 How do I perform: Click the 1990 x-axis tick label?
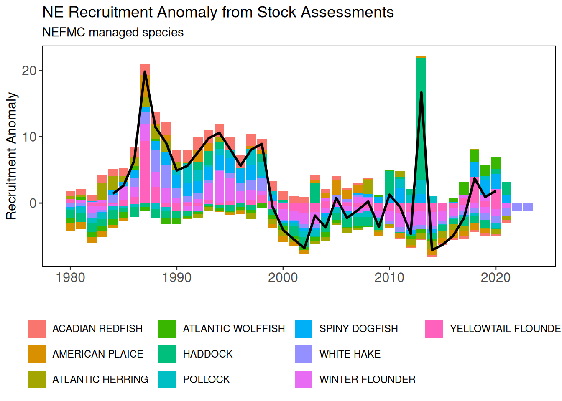(176, 278)
